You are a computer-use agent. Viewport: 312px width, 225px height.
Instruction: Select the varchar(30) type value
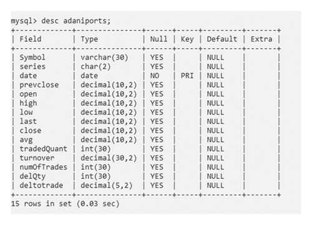pyautogui.click(x=104, y=57)
